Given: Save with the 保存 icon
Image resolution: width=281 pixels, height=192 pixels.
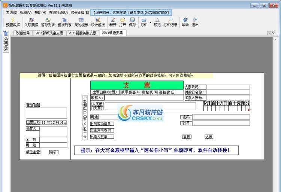Looking at the screenshot, I should coord(132,22).
